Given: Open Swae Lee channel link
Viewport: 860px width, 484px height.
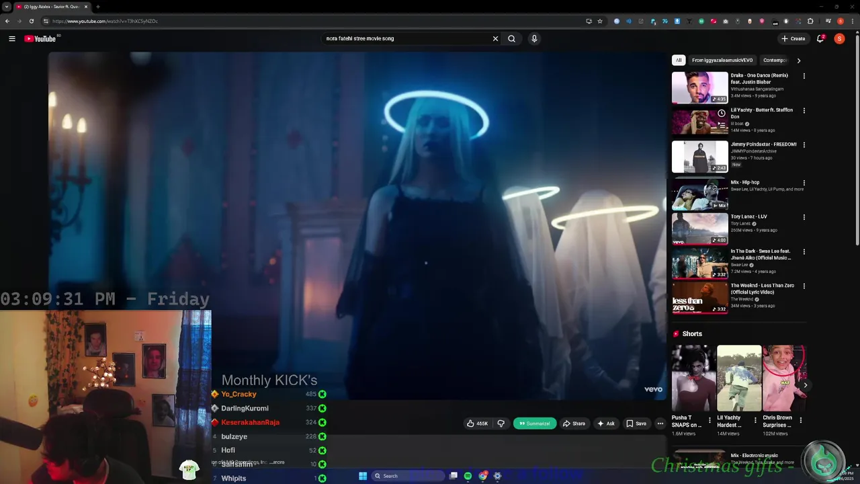Looking at the screenshot, I should pyautogui.click(x=739, y=265).
